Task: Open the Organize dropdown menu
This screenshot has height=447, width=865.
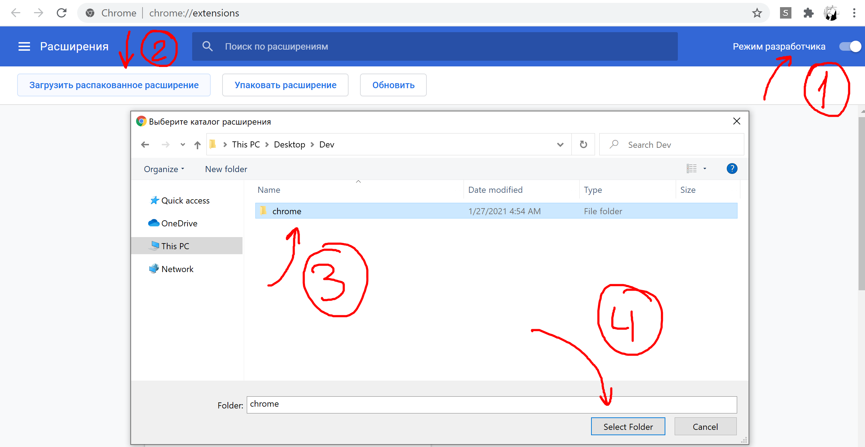Action: click(x=164, y=169)
